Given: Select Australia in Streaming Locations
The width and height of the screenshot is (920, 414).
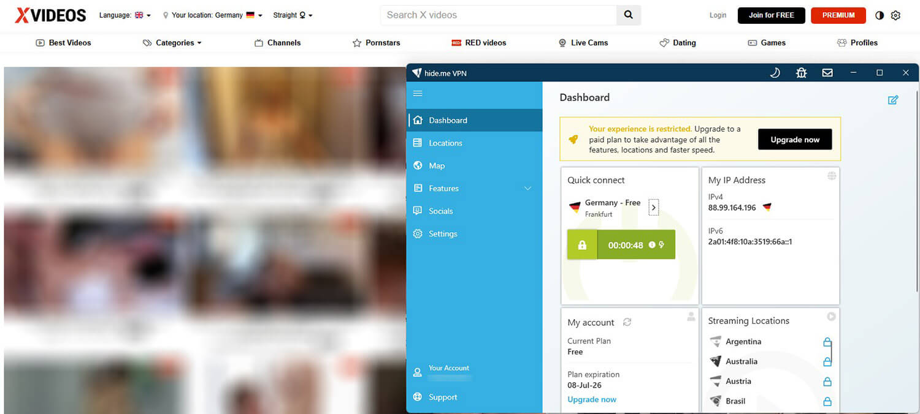Looking at the screenshot, I should (742, 361).
